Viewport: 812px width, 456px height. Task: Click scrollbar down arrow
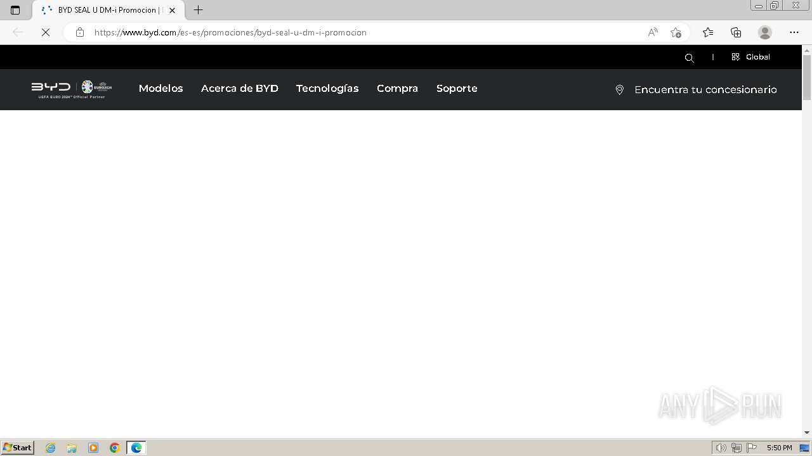pyautogui.click(x=807, y=433)
